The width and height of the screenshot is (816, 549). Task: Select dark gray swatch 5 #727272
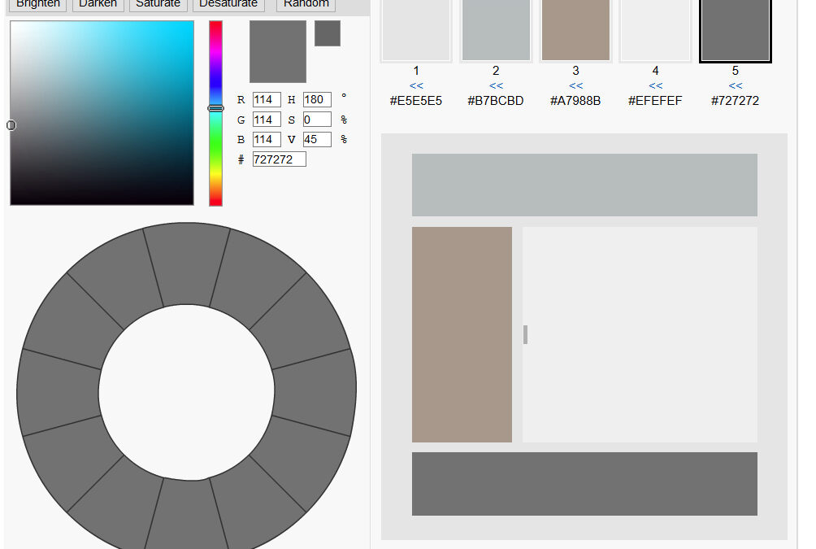pyautogui.click(x=735, y=29)
